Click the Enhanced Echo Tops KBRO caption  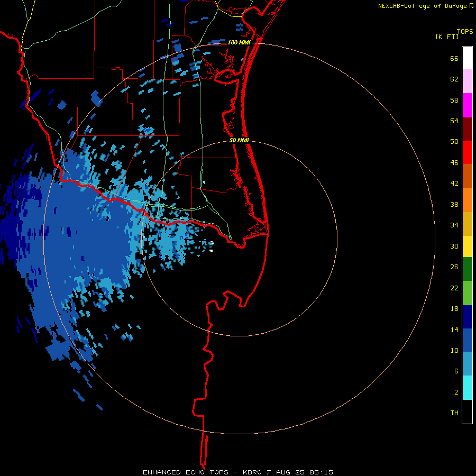(238, 472)
